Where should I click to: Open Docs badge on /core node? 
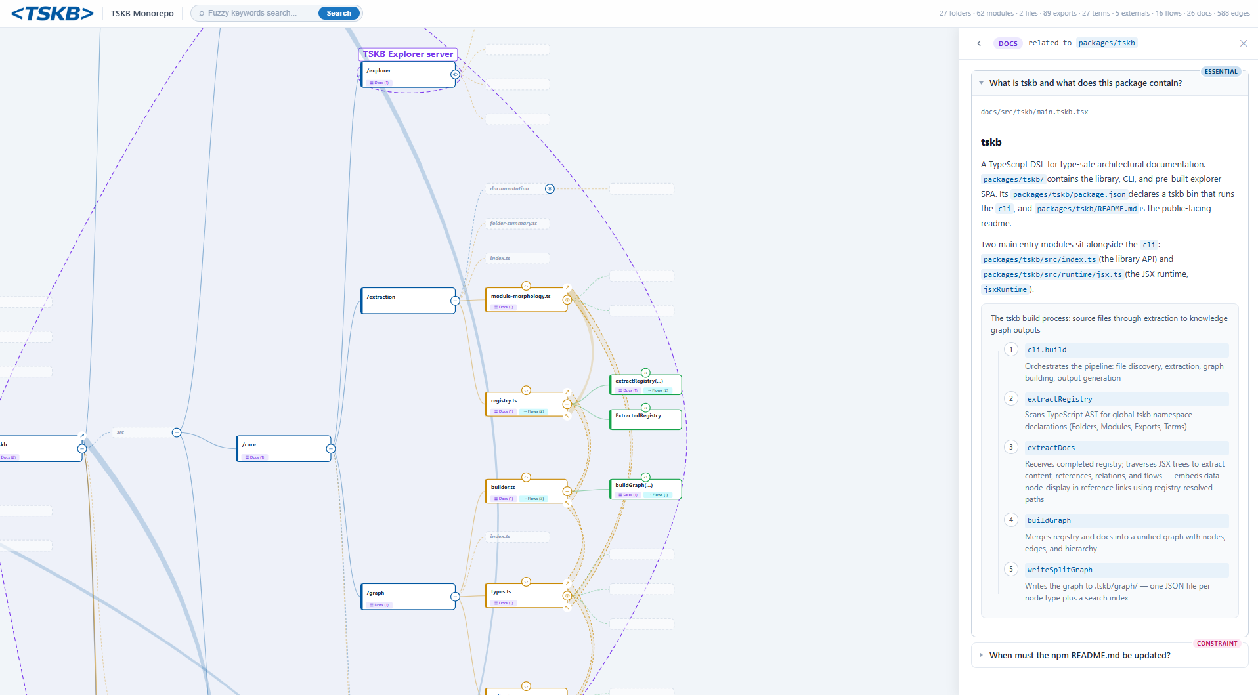click(255, 457)
